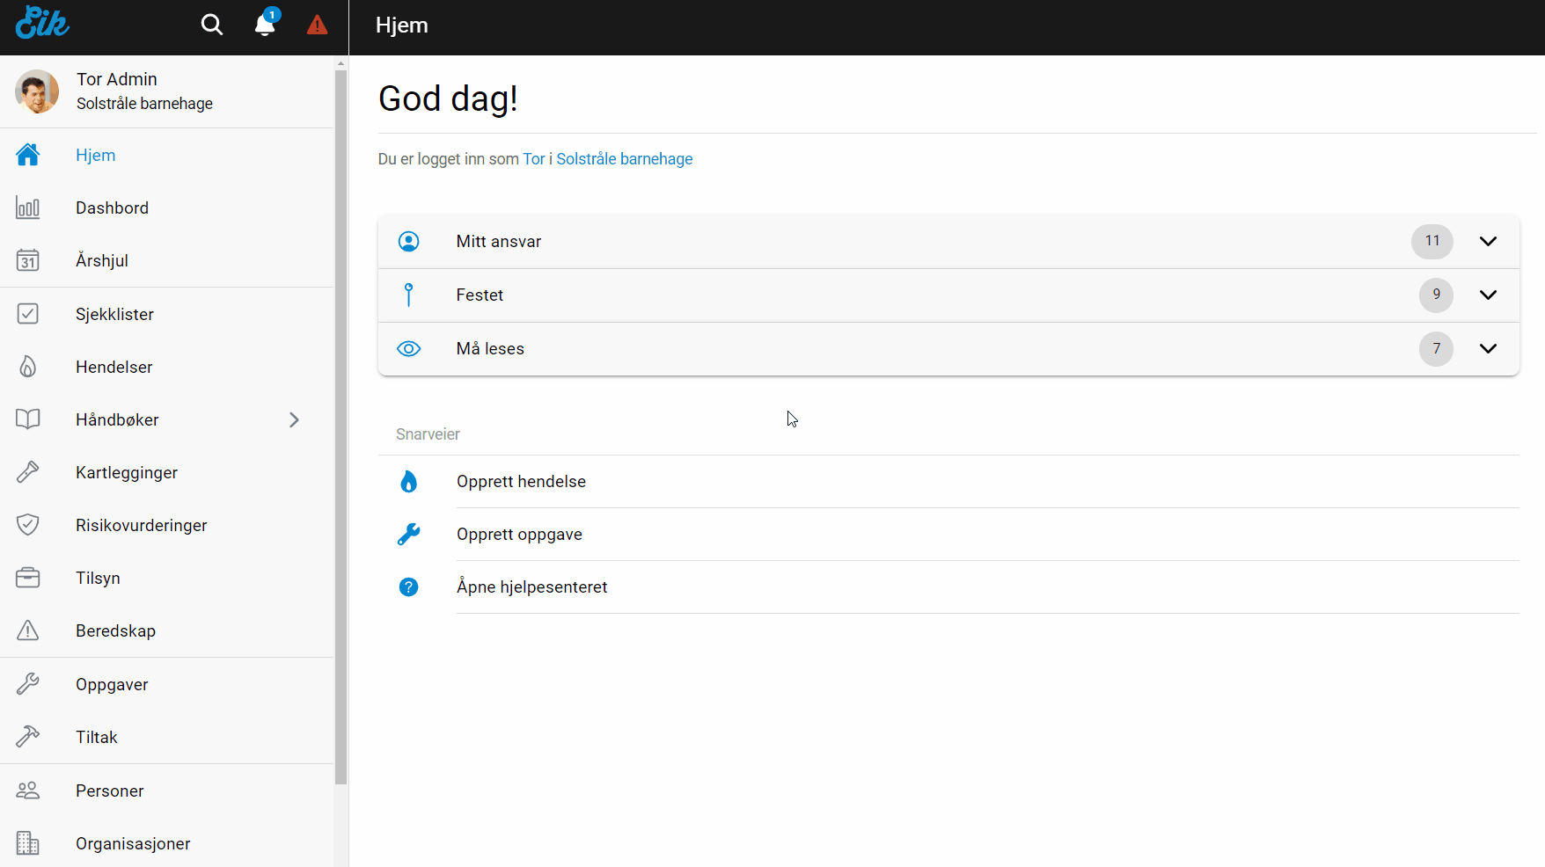Click Åpne hjelpesenteret shortcut
Screen dimensions: 1545x867
tap(531, 587)
